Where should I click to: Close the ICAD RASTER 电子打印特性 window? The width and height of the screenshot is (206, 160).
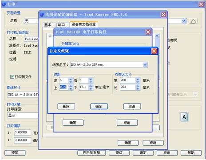click(x=148, y=32)
